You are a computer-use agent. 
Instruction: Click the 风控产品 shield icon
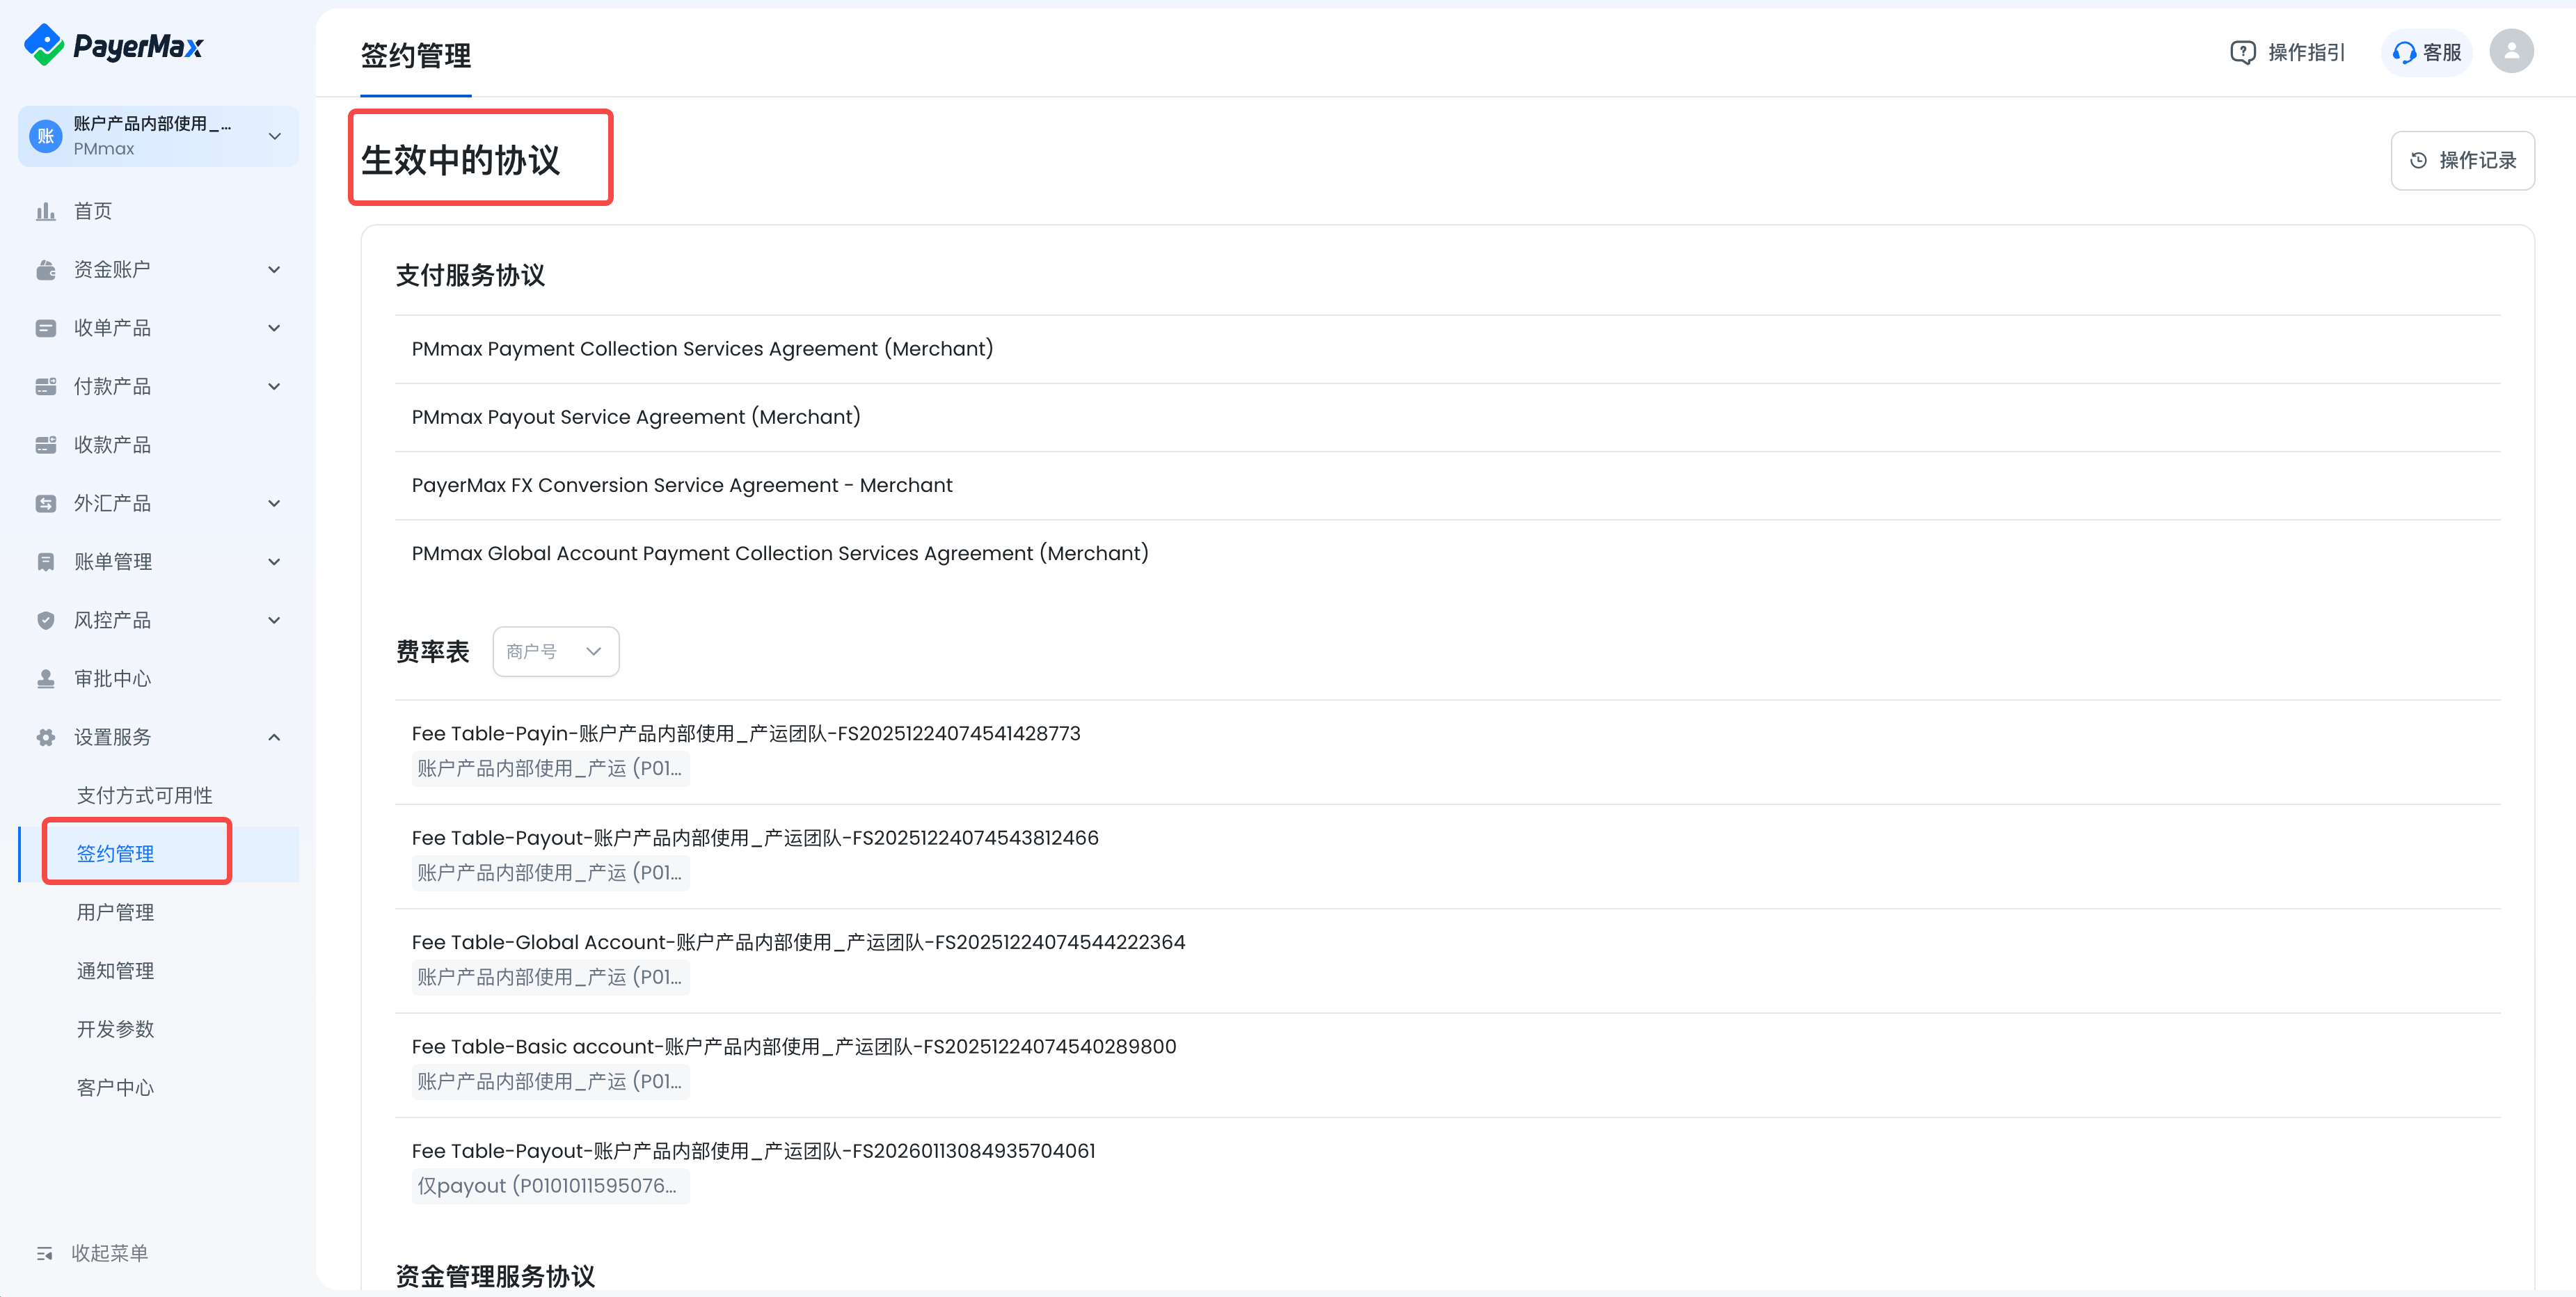pos(46,620)
